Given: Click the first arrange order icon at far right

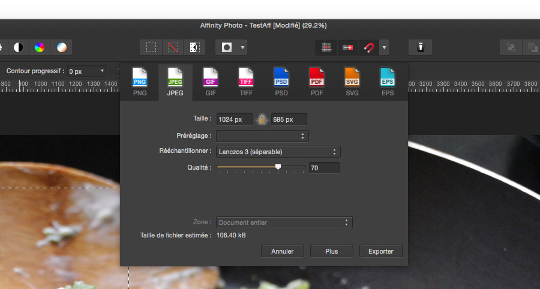Looking at the screenshot, I should [511, 47].
